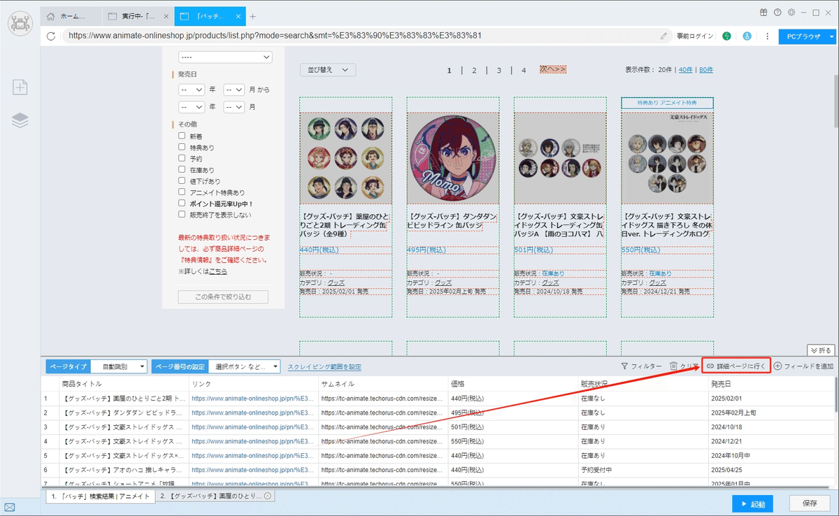Click the こちら details link

[x=218, y=271]
